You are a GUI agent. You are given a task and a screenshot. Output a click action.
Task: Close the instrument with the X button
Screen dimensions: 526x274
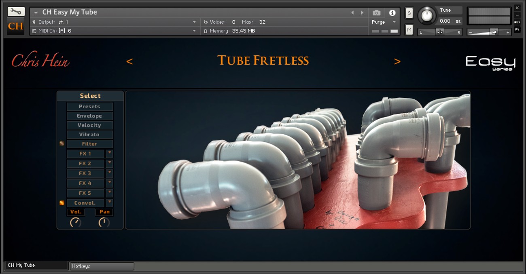click(x=517, y=8)
